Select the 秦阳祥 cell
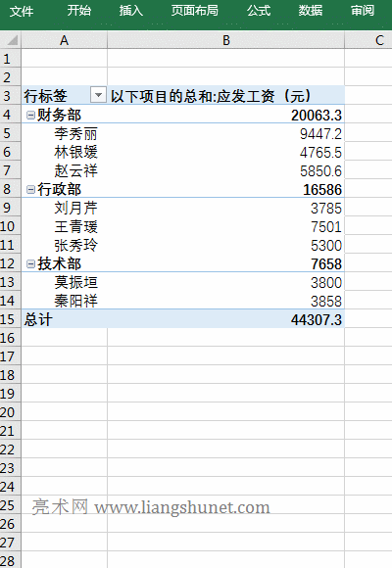This screenshot has height=568, width=392. point(64,301)
